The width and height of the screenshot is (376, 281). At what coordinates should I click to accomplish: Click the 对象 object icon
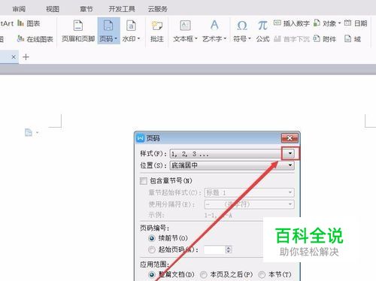pos(317,23)
